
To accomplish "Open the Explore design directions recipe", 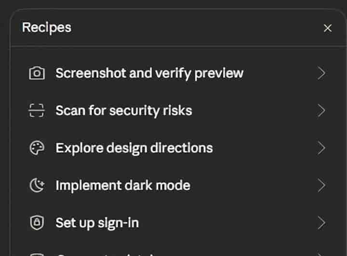I will point(134,148).
